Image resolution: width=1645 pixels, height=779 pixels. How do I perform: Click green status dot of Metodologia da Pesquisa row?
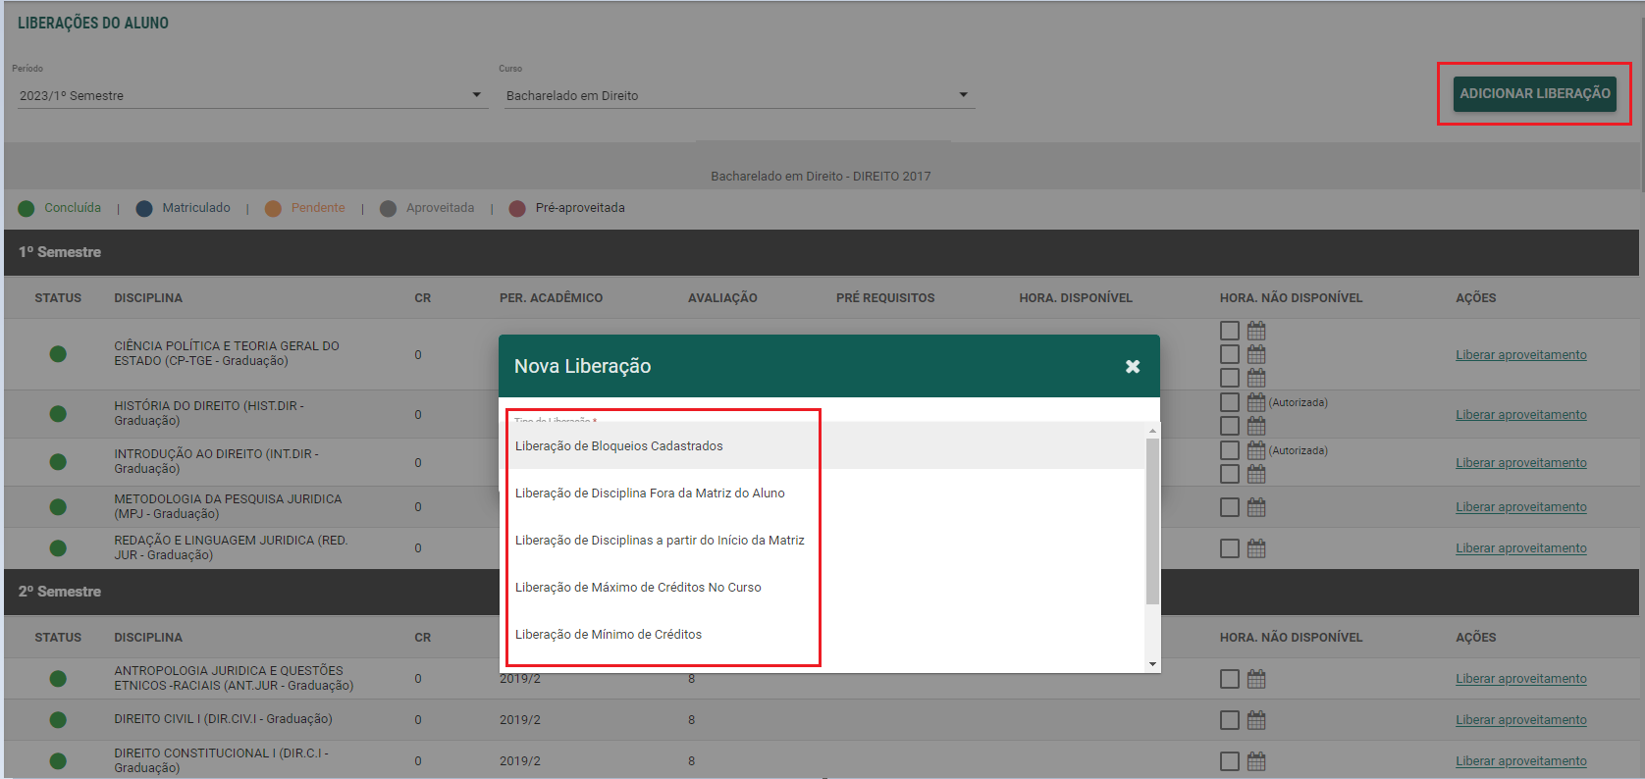58,507
